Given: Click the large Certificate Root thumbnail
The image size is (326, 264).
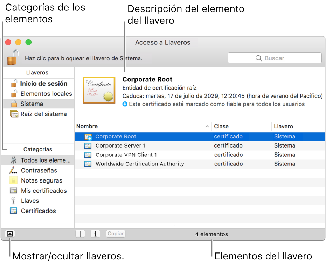Looking at the screenshot, I should (99, 90).
